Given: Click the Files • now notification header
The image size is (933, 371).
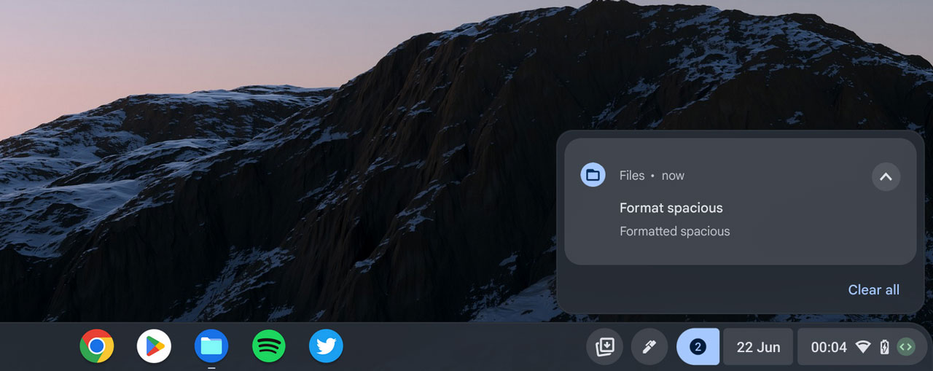Looking at the screenshot, I should (x=652, y=176).
